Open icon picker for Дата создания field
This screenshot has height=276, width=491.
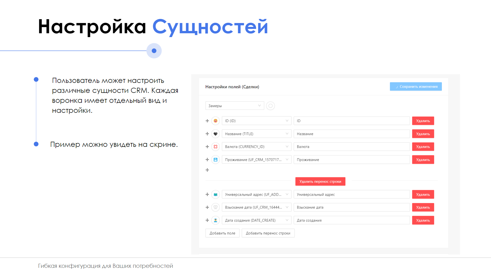(x=215, y=220)
